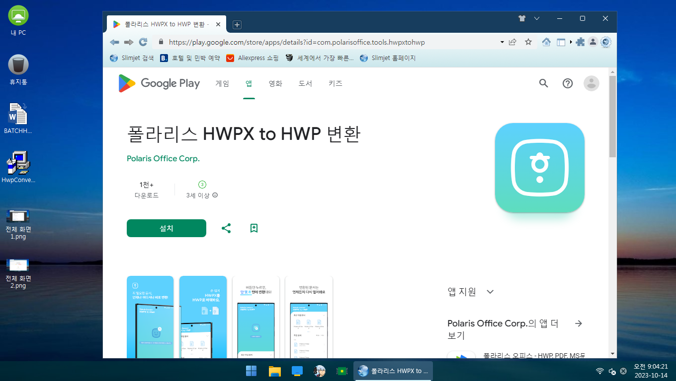Open the Aliexpress 쇼핑 bookmark

(253, 58)
